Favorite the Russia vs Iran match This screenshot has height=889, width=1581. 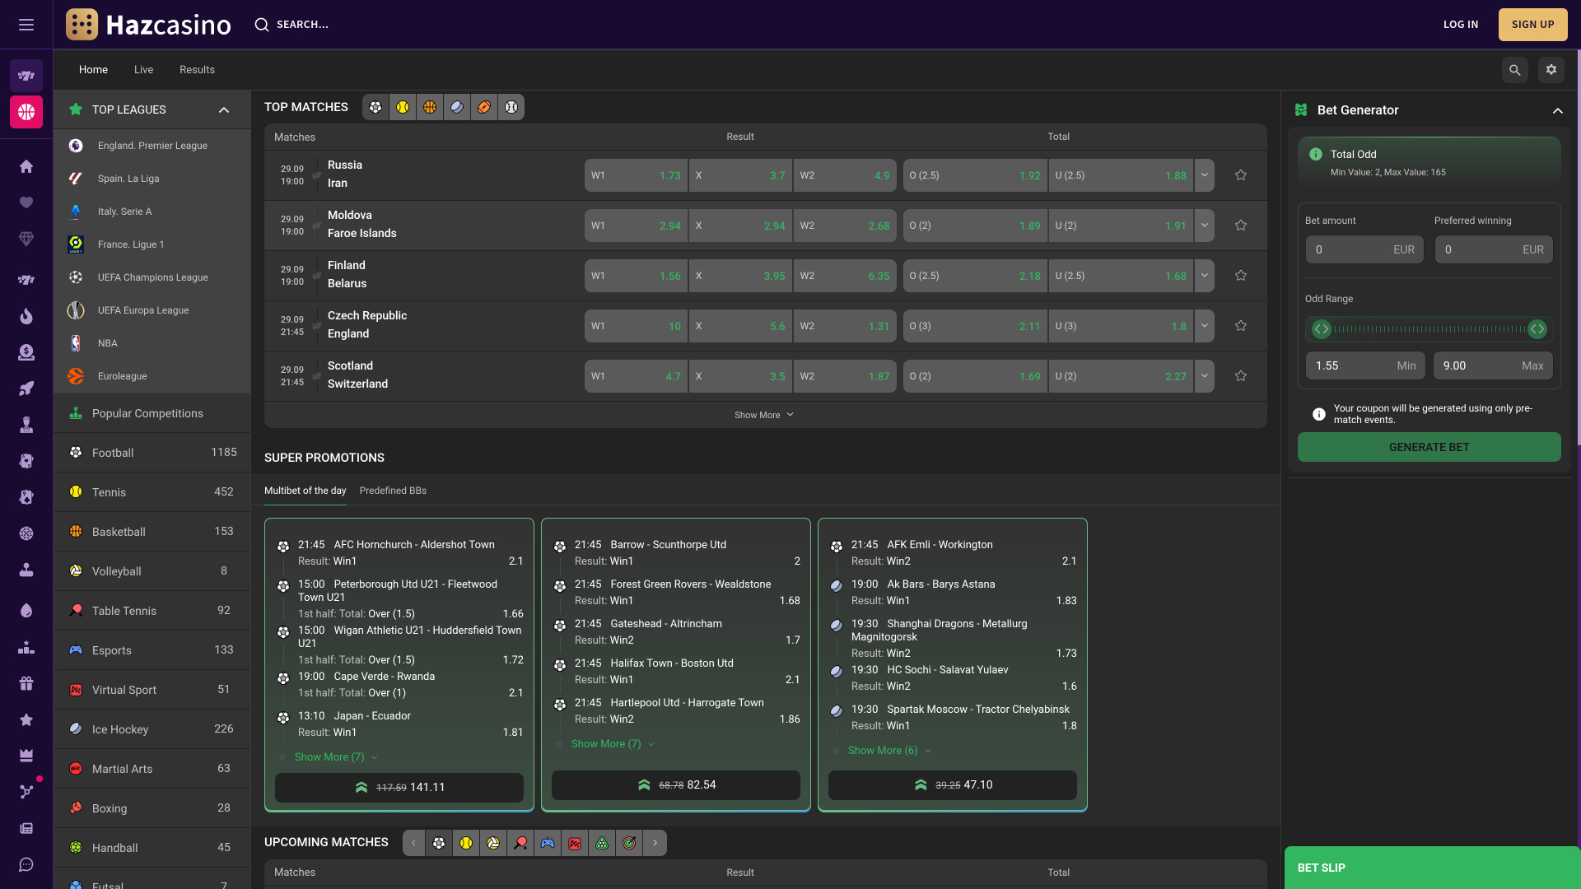tap(1241, 175)
